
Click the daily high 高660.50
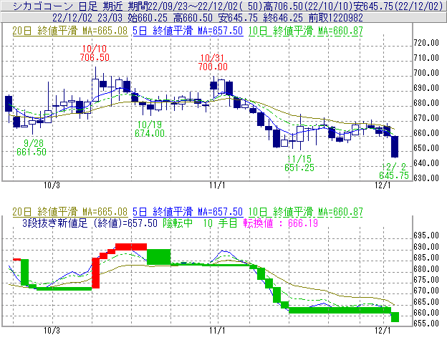point(193,18)
